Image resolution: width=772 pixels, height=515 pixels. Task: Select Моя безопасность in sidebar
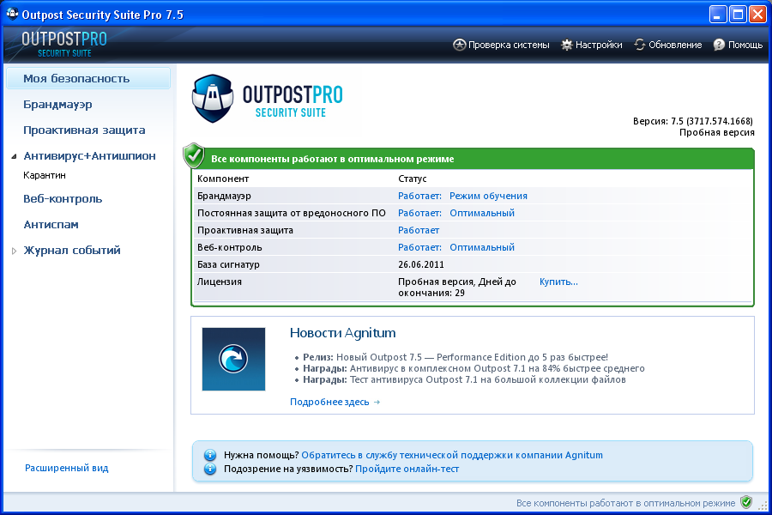click(88, 78)
